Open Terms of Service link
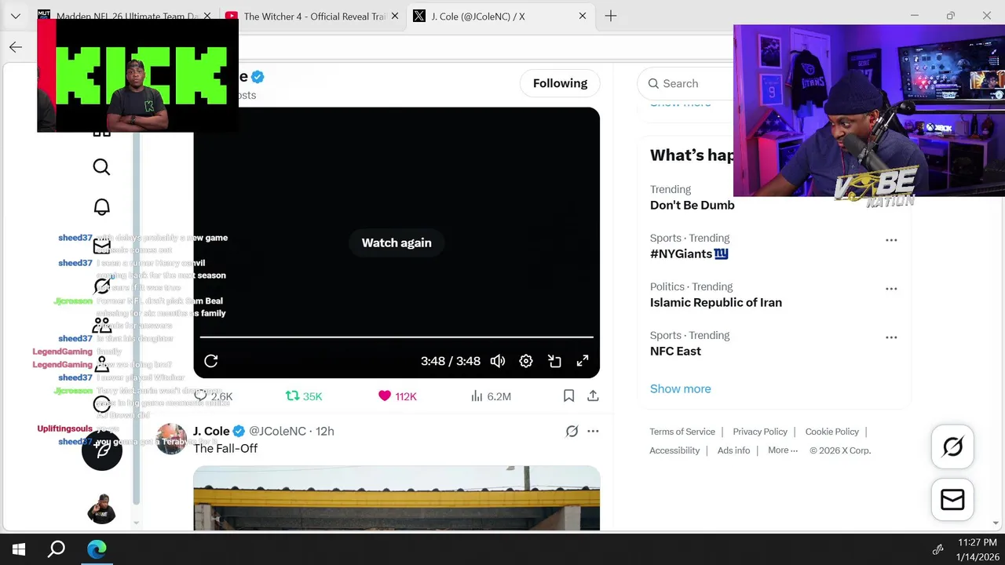1005x565 pixels. click(x=682, y=432)
